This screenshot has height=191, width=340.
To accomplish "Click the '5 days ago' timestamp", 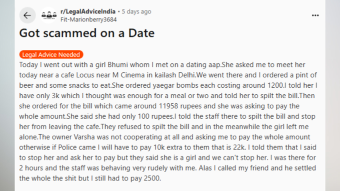I will [136, 11].
